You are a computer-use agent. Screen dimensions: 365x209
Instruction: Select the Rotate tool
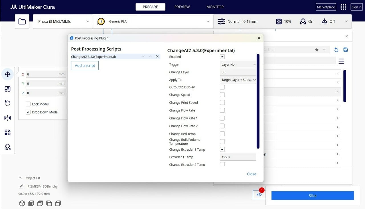tap(8, 103)
